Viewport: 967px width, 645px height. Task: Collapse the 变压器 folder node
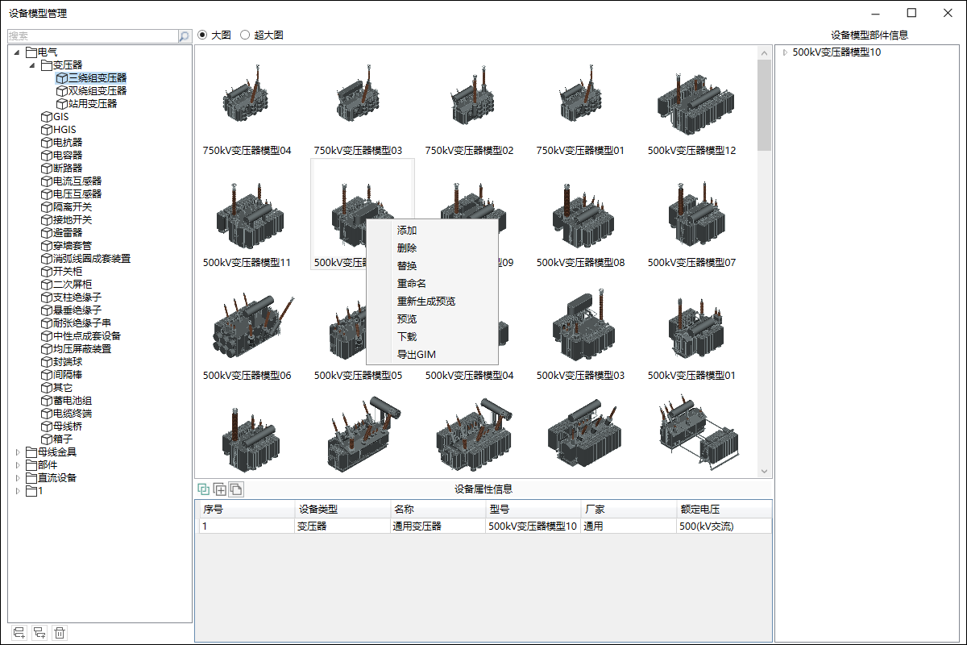32,65
